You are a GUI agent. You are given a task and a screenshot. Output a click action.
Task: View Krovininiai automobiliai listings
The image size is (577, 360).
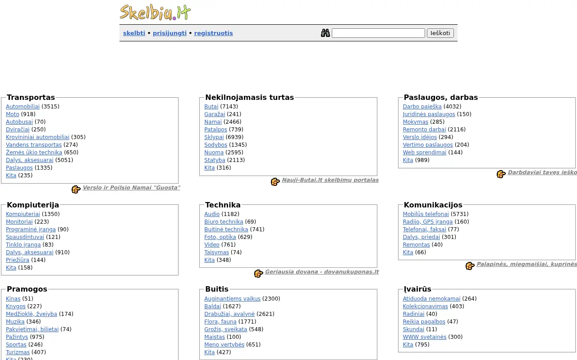38,137
